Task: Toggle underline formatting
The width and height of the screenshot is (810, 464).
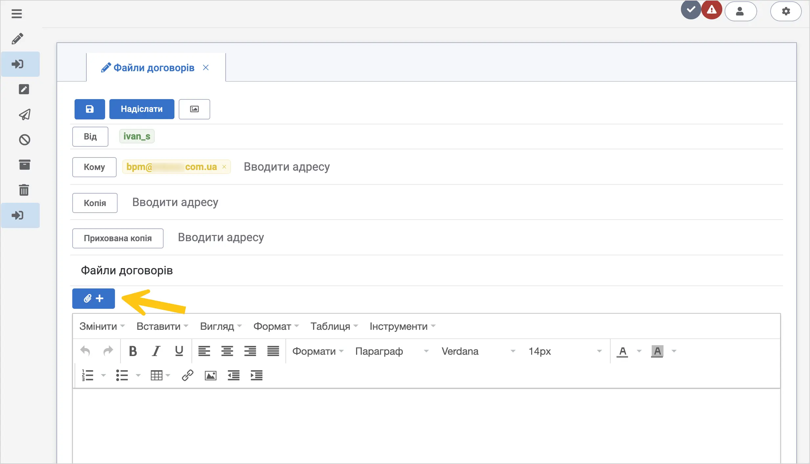Action: pos(179,351)
